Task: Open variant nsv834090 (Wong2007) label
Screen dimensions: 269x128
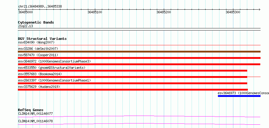Action: click(36, 42)
